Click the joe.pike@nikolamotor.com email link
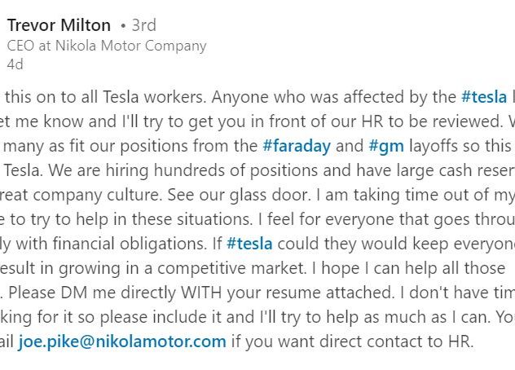The height and width of the screenshot is (370, 515). (122, 341)
